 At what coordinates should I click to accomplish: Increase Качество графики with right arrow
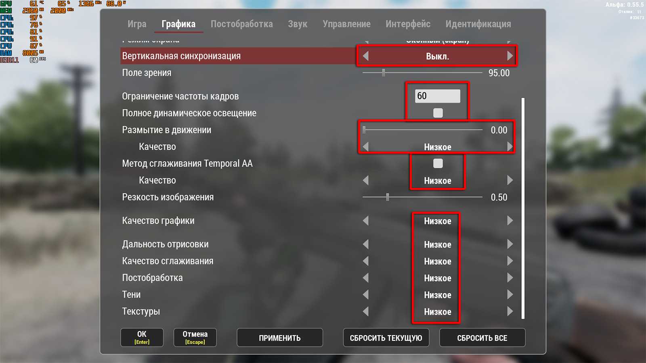(510, 221)
